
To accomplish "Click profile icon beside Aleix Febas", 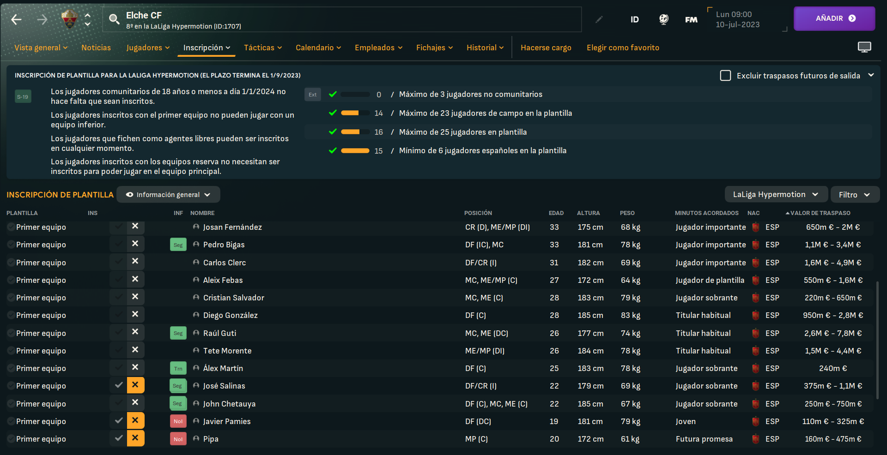I will click(196, 280).
